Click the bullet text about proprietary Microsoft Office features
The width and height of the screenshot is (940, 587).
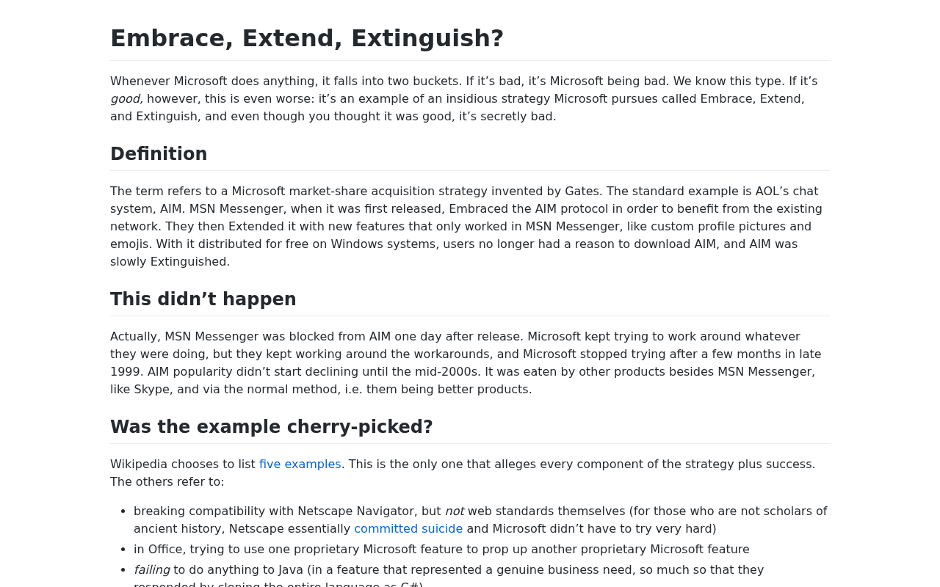441,550
